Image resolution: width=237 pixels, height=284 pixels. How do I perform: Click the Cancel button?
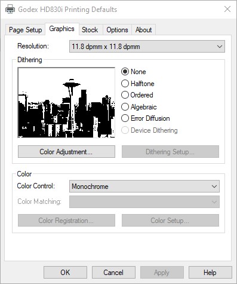(113, 273)
